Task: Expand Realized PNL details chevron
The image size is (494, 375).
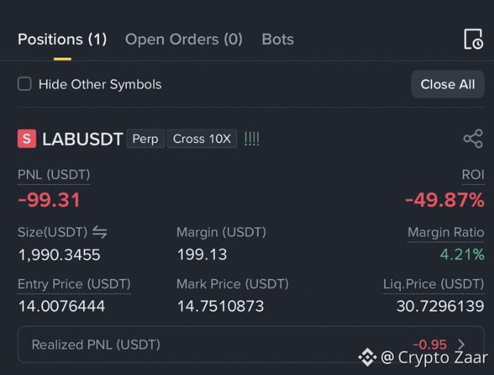Action: [461, 345]
